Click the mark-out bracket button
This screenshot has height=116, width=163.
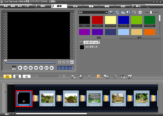[64, 62]
